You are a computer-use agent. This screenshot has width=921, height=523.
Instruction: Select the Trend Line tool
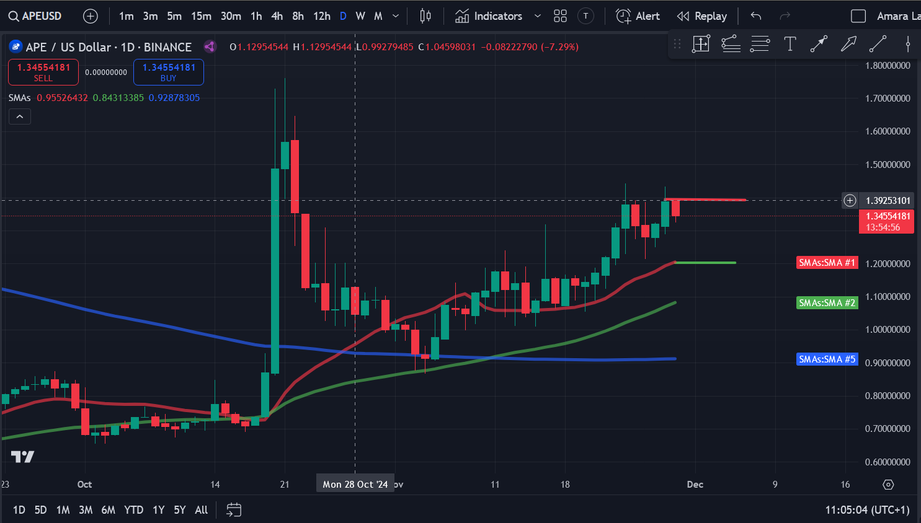coord(878,43)
